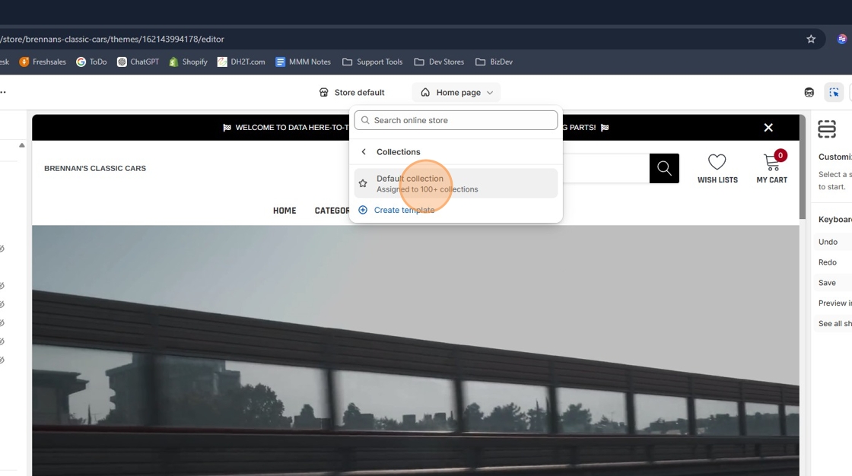The height and width of the screenshot is (476, 852).
Task: Click Redo shortcut entry
Action: (x=827, y=262)
